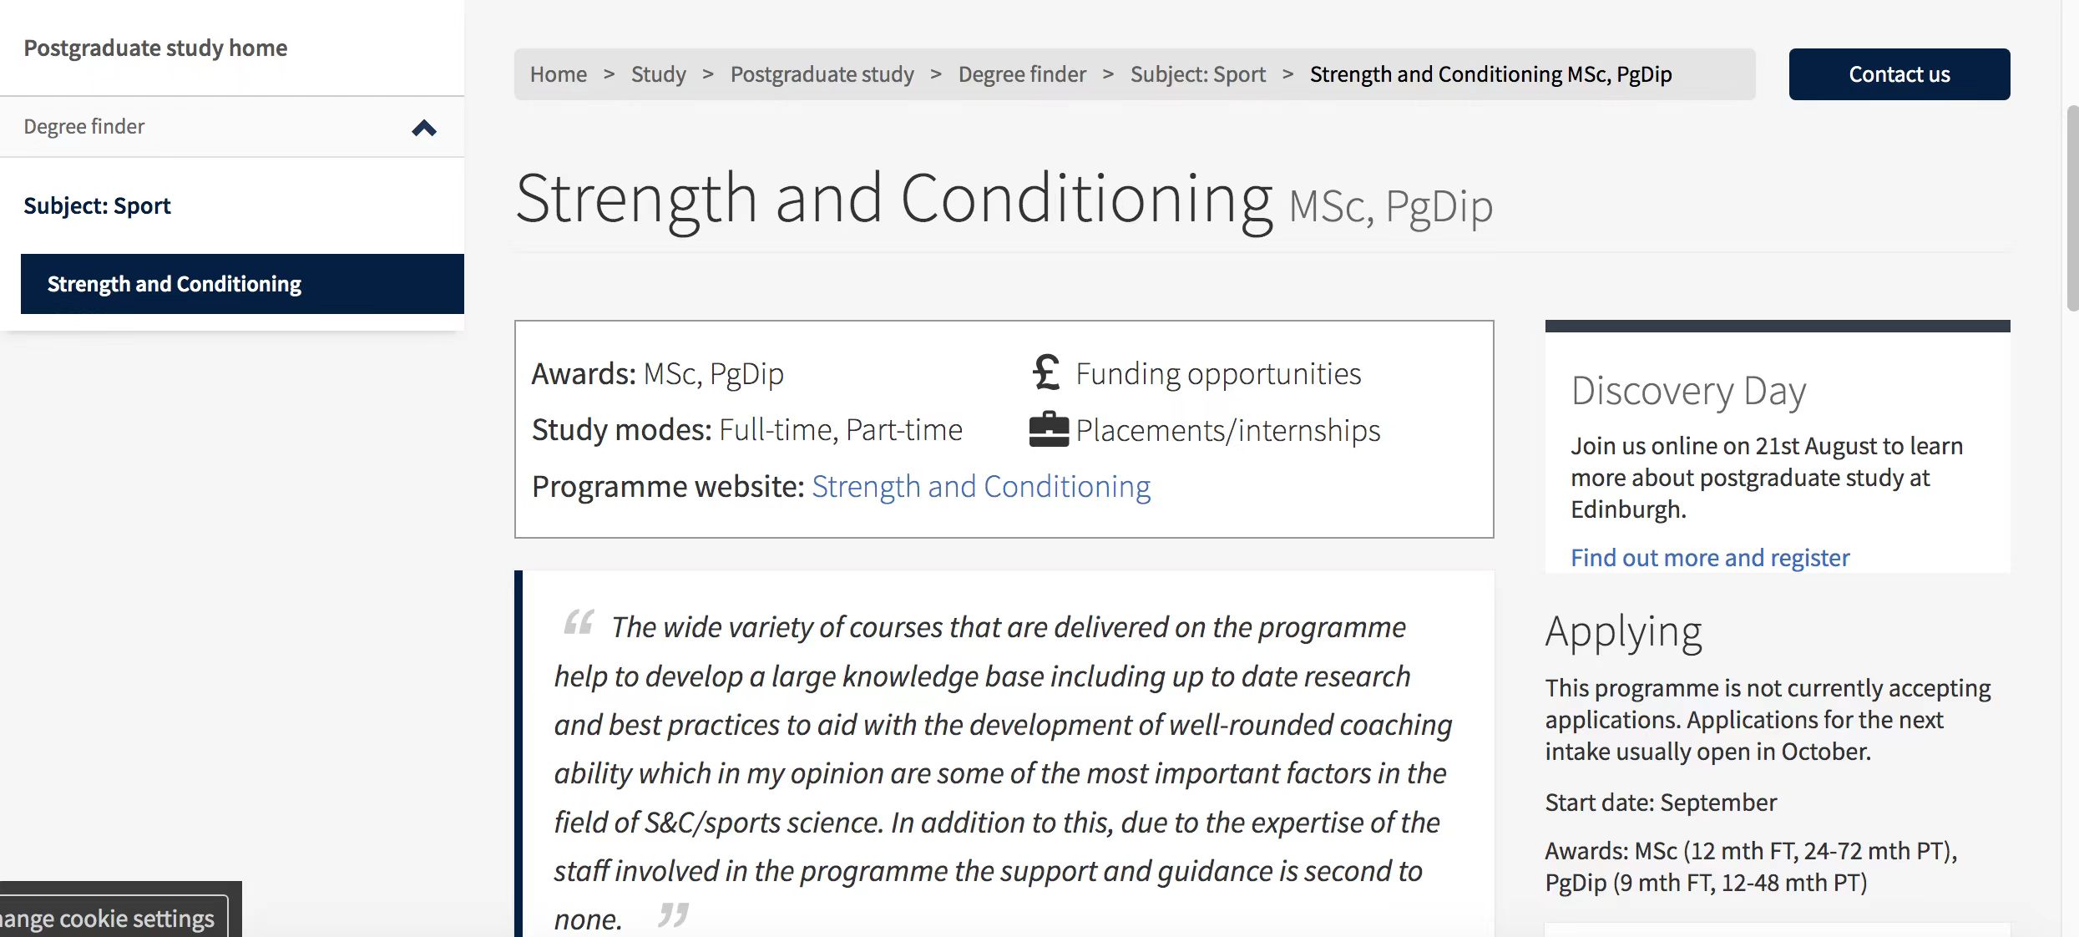Click the page vertical scrollbar
Screen dimensions: 2079x937
click(x=2071, y=209)
